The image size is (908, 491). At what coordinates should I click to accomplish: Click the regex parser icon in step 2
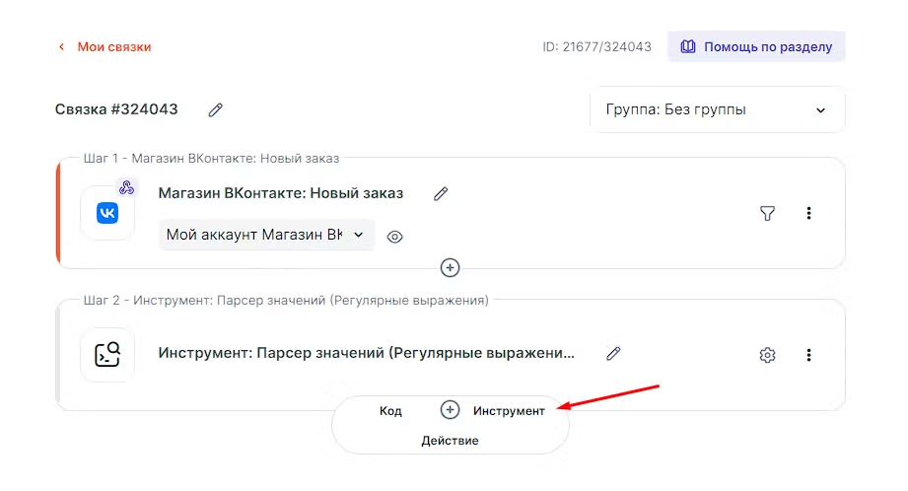click(107, 355)
